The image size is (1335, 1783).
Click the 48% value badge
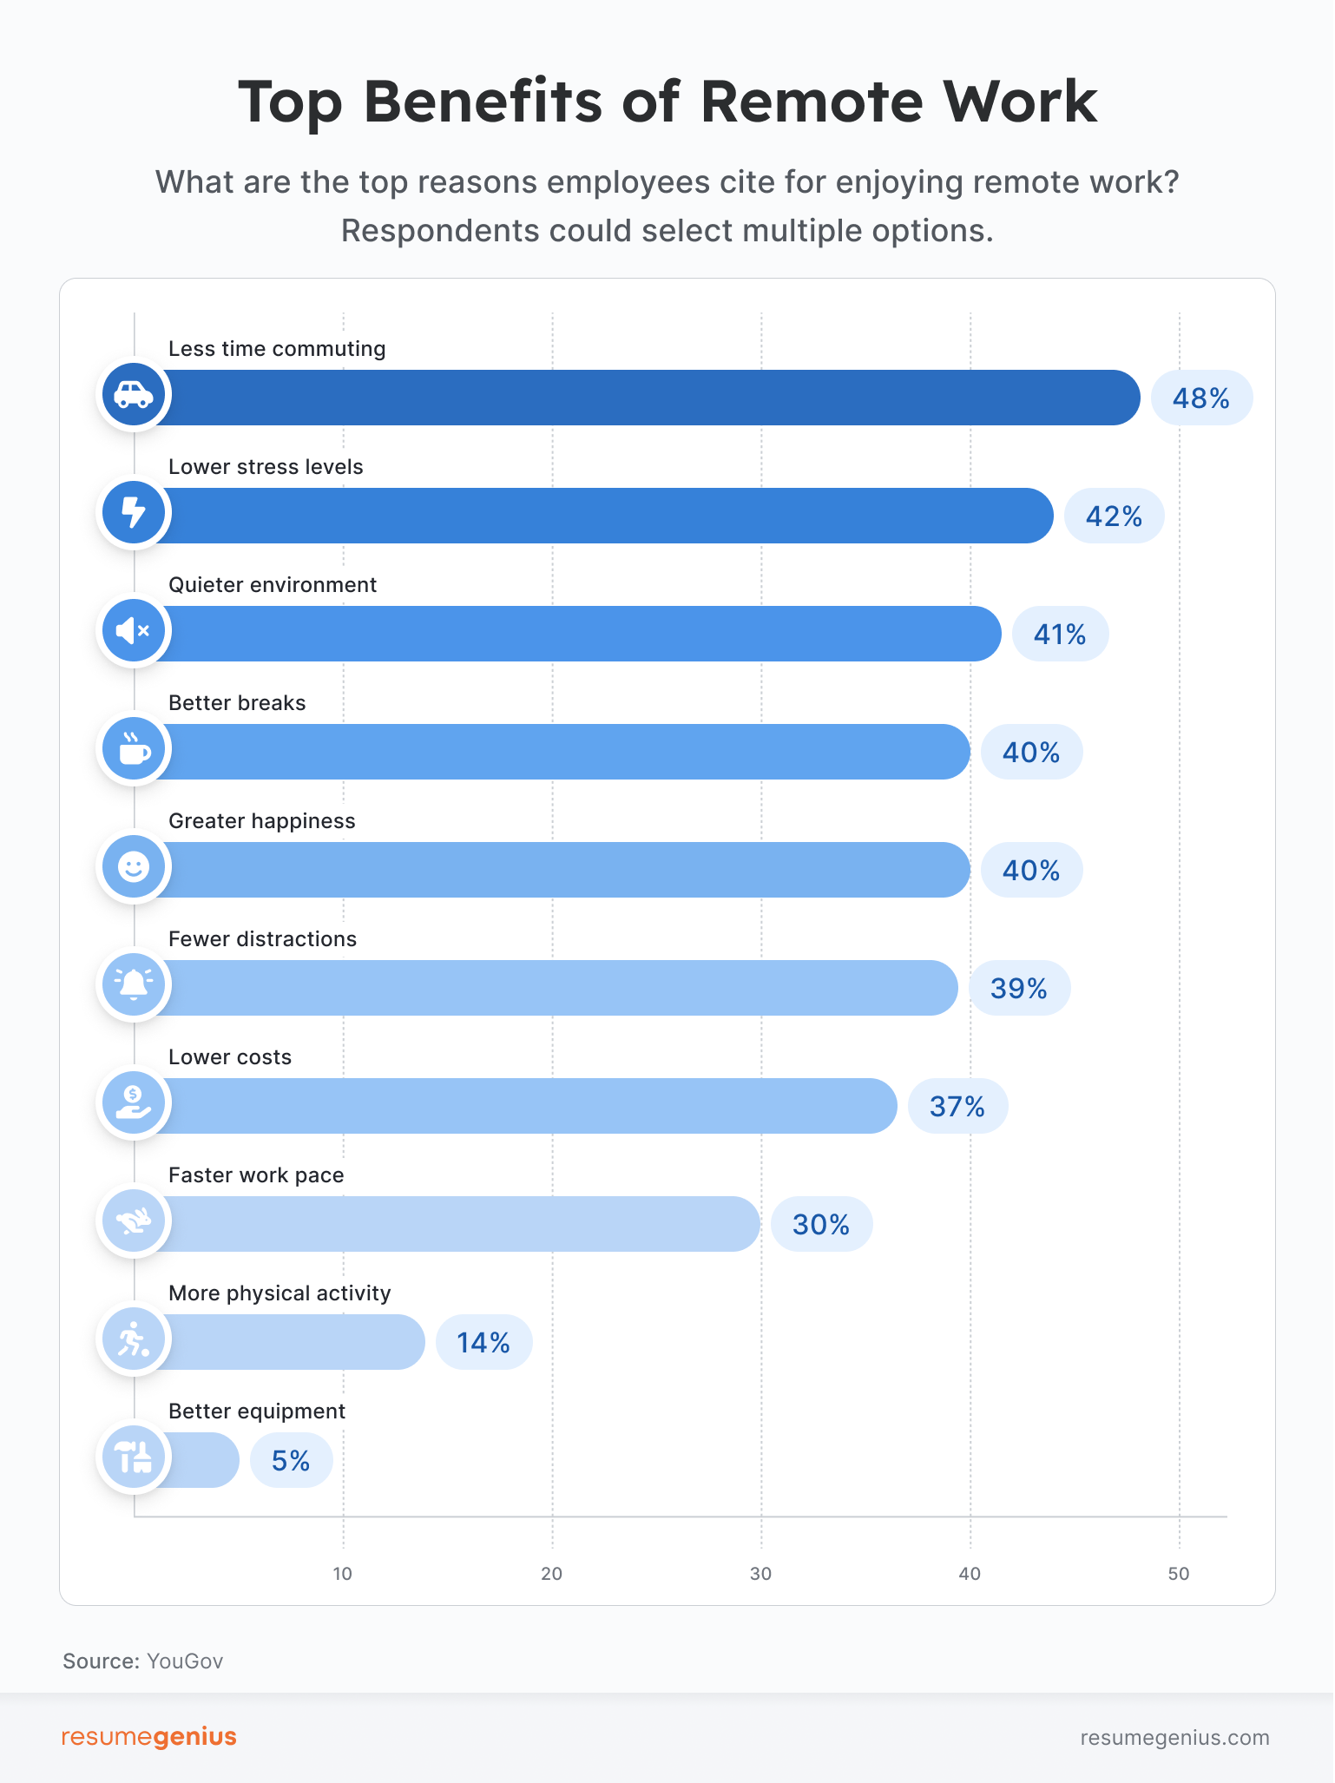[1201, 398]
